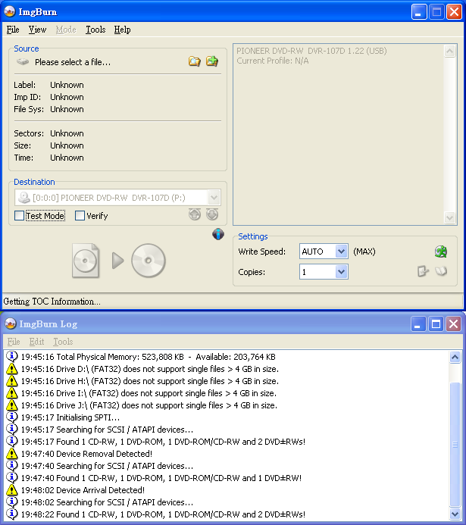466x525 pixels.
Task: Open the File menu in ImgBurn Log
Action: point(14,342)
